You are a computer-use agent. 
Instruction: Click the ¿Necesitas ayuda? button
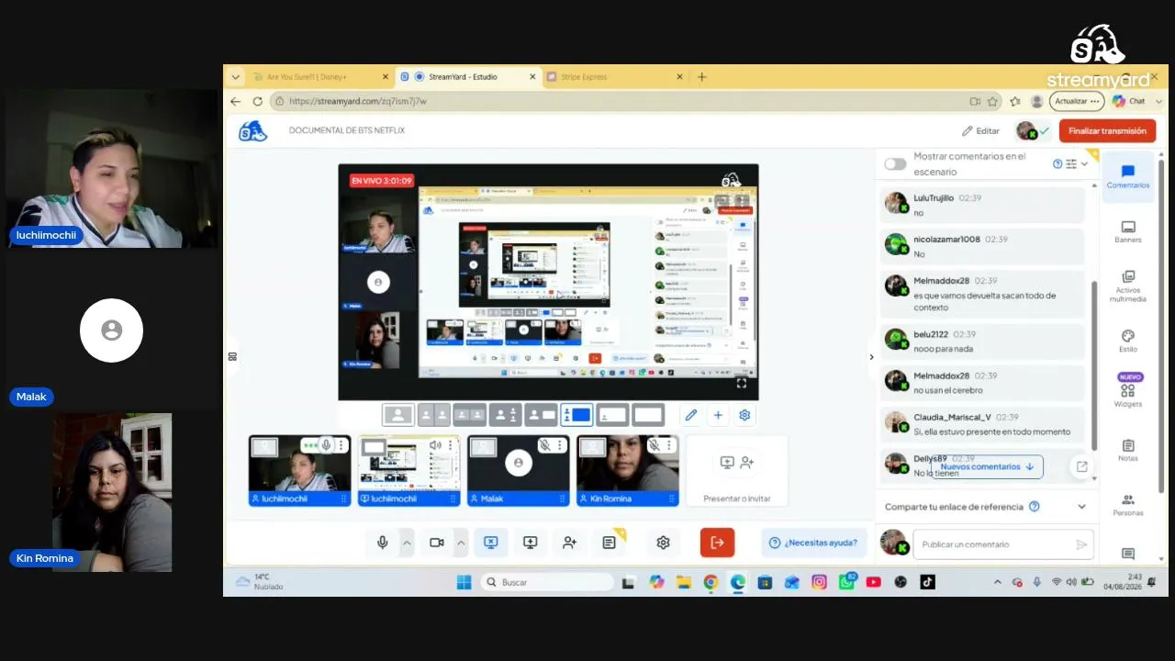[814, 543]
